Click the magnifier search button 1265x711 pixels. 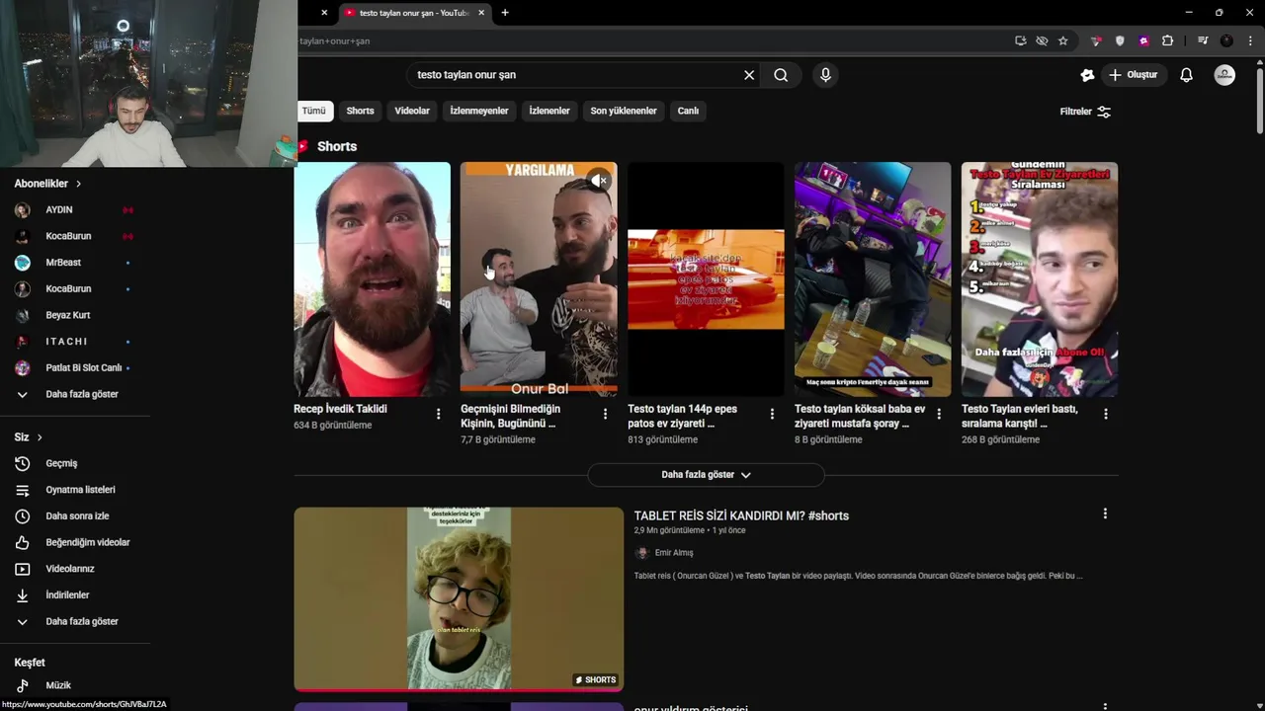tap(781, 75)
